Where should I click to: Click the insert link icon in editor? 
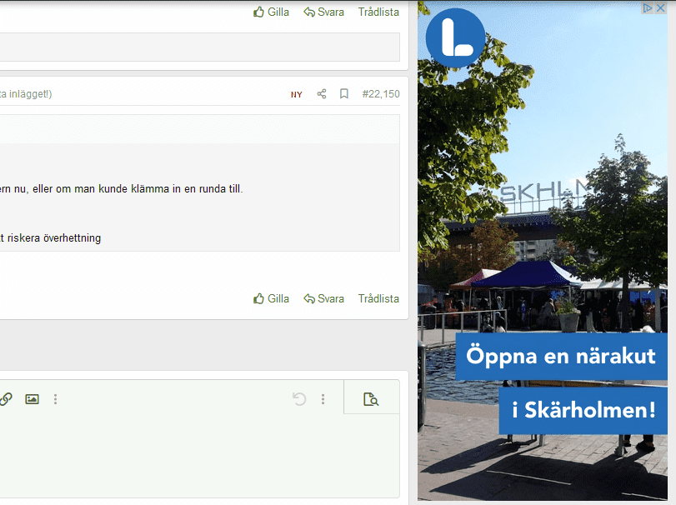tap(5, 399)
